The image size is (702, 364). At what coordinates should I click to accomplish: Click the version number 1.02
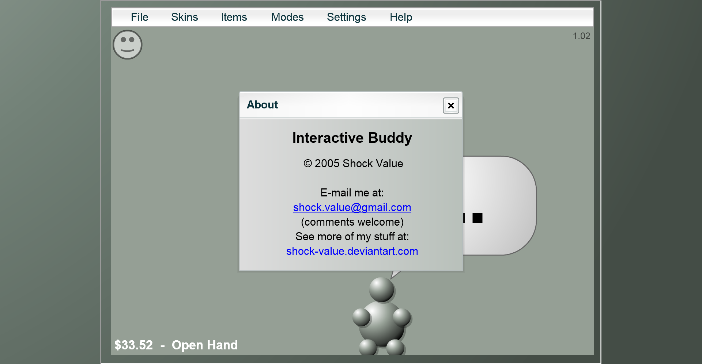point(581,36)
